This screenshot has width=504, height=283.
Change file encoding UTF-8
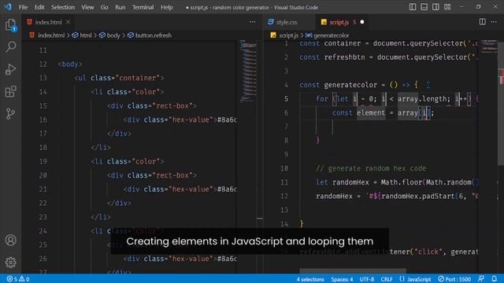(367, 279)
